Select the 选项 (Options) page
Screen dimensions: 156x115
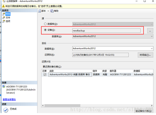pyautogui.click(x=8, y=21)
